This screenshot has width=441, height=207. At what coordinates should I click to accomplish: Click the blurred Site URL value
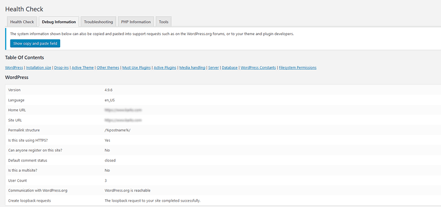point(123,120)
